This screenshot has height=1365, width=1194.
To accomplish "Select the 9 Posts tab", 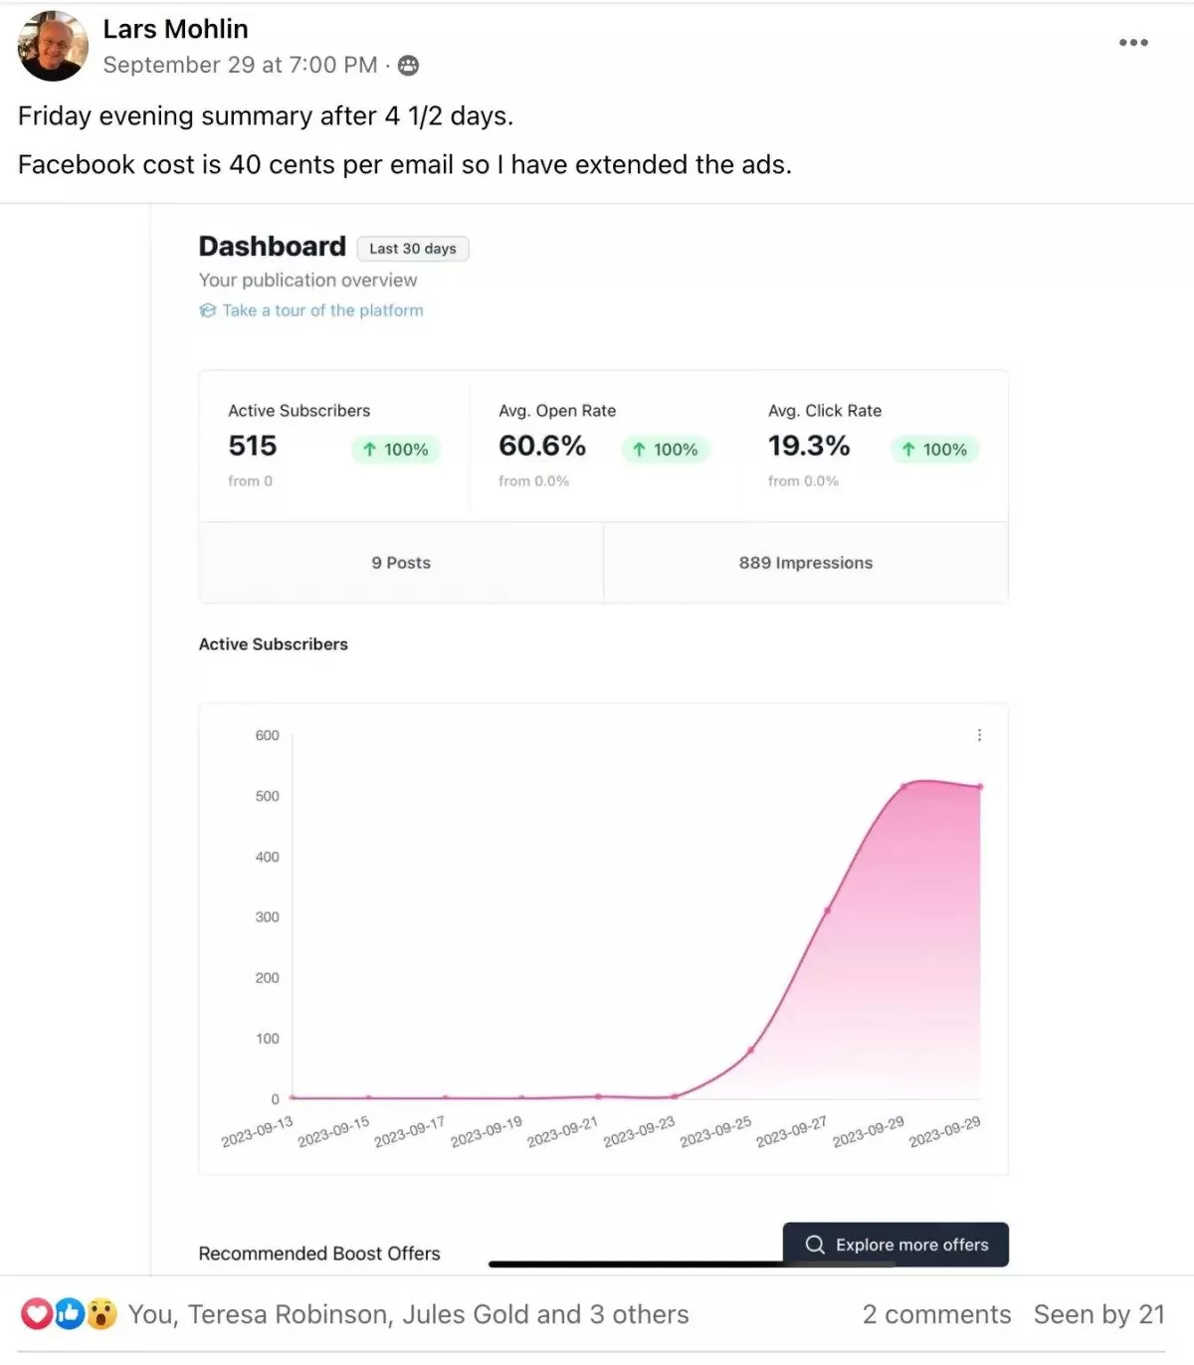I will (x=401, y=563).
